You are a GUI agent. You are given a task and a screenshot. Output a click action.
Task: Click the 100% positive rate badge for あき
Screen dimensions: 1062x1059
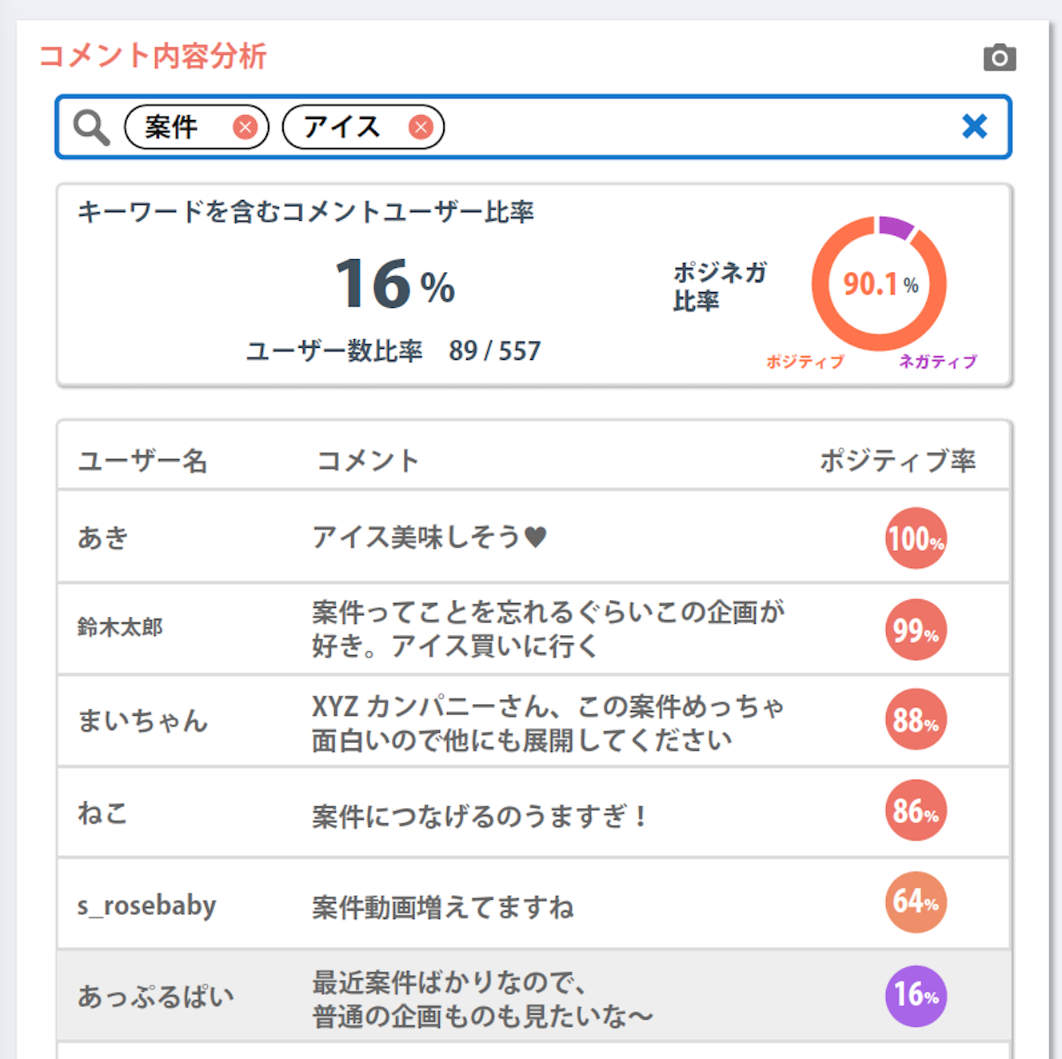pyautogui.click(x=915, y=538)
